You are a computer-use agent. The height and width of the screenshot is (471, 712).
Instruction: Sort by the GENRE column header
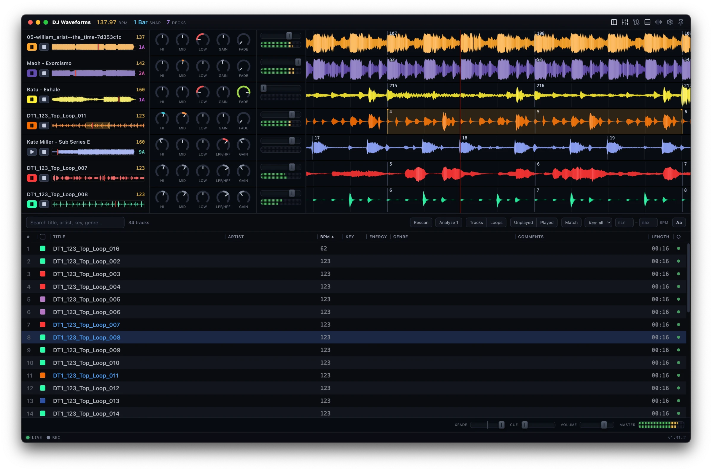click(x=401, y=237)
